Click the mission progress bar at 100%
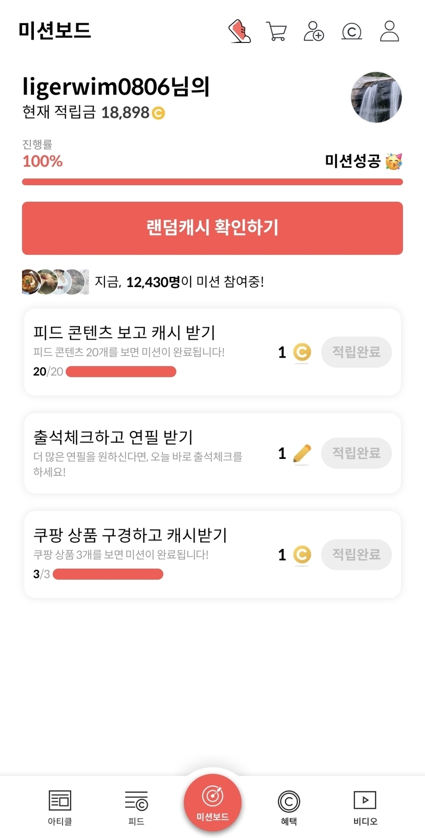The height and width of the screenshot is (838, 425). click(x=213, y=182)
